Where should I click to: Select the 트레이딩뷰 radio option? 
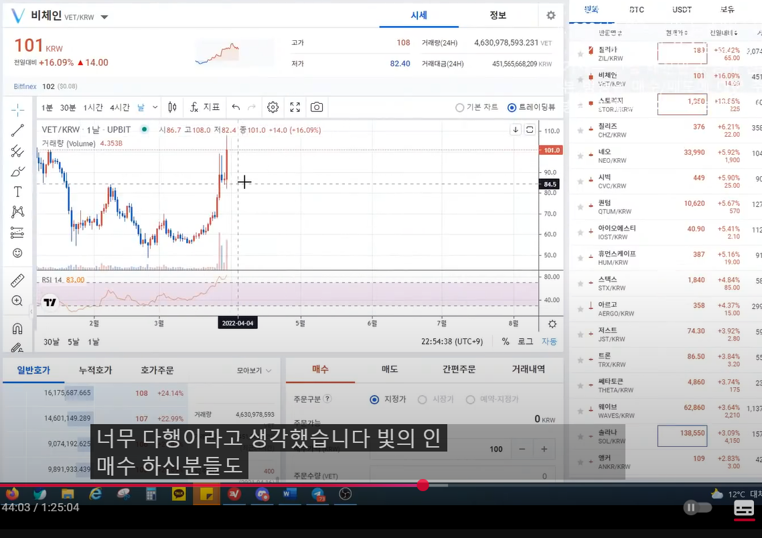tap(512, 107)
